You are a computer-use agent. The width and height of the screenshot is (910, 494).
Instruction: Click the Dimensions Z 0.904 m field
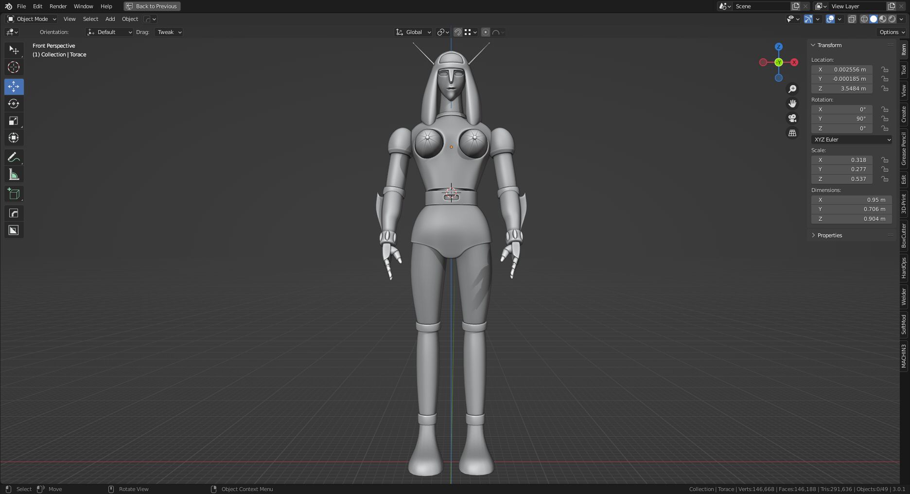point(852,219)
